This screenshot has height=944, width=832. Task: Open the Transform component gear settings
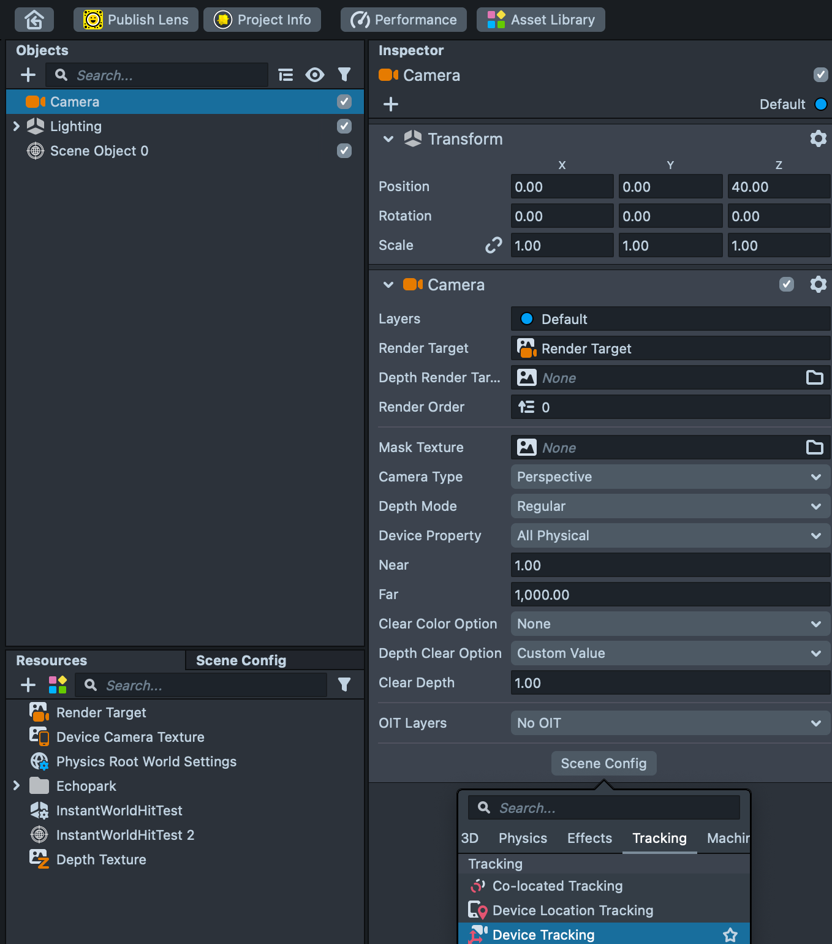click(x=818, y=139)
